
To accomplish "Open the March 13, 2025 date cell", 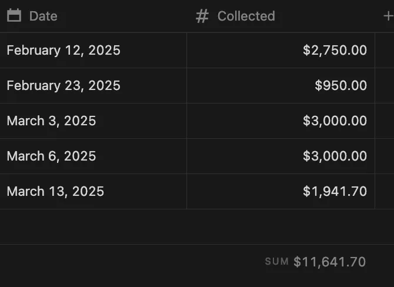I will point(94,191).
